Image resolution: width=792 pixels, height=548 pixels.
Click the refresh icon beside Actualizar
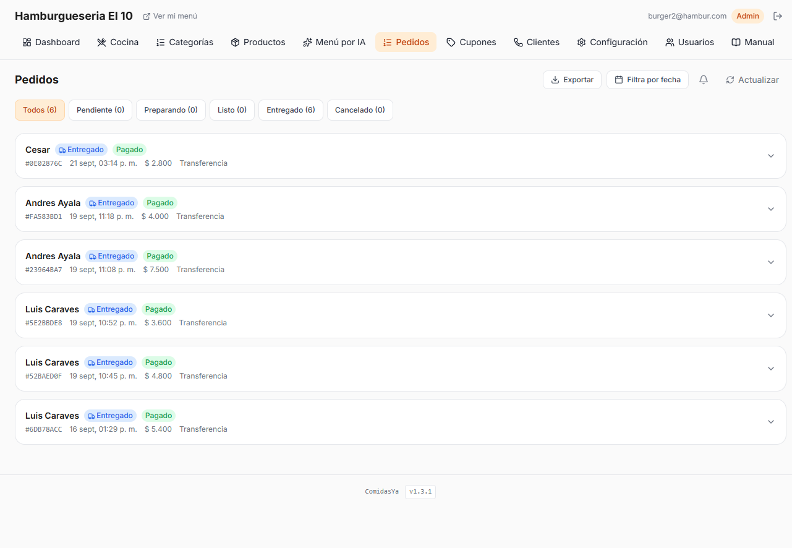(x=730, y=80)
